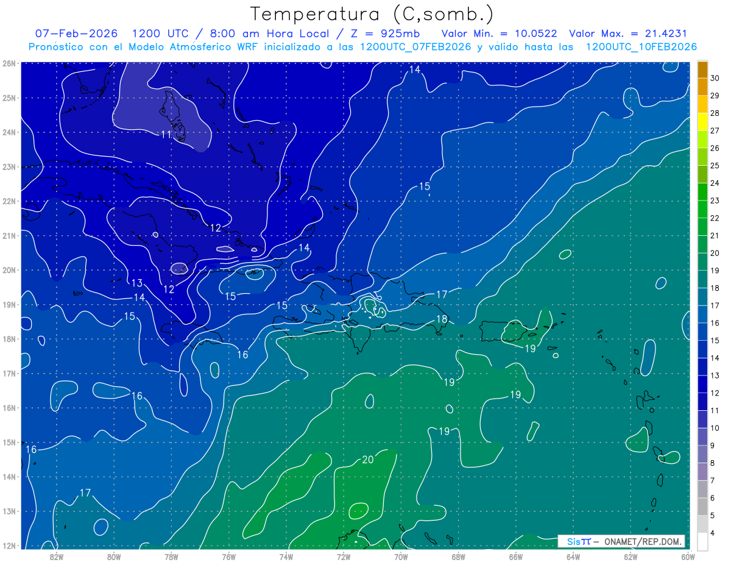Click contour label '18' near Hispaniola
Viewport: 731px width, 565px height.
coord(442,319)
